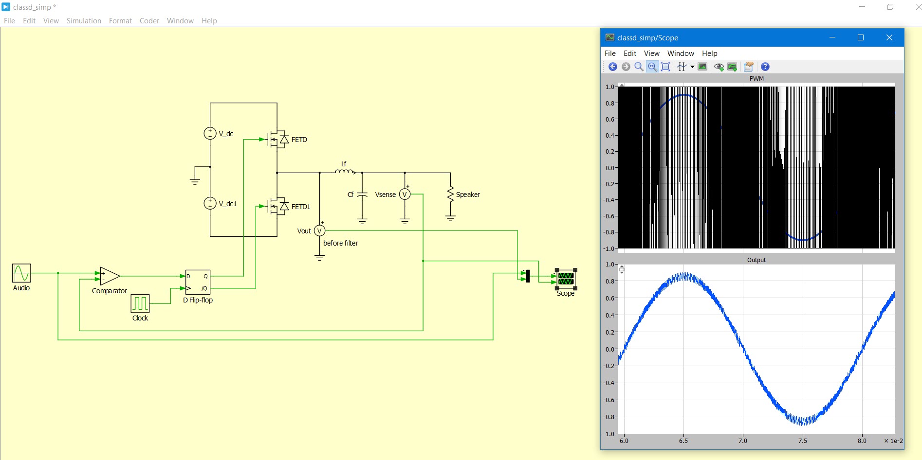Select the Vsense voltmeter
This screenshot has height=460, width=922.
coord(405,195)
